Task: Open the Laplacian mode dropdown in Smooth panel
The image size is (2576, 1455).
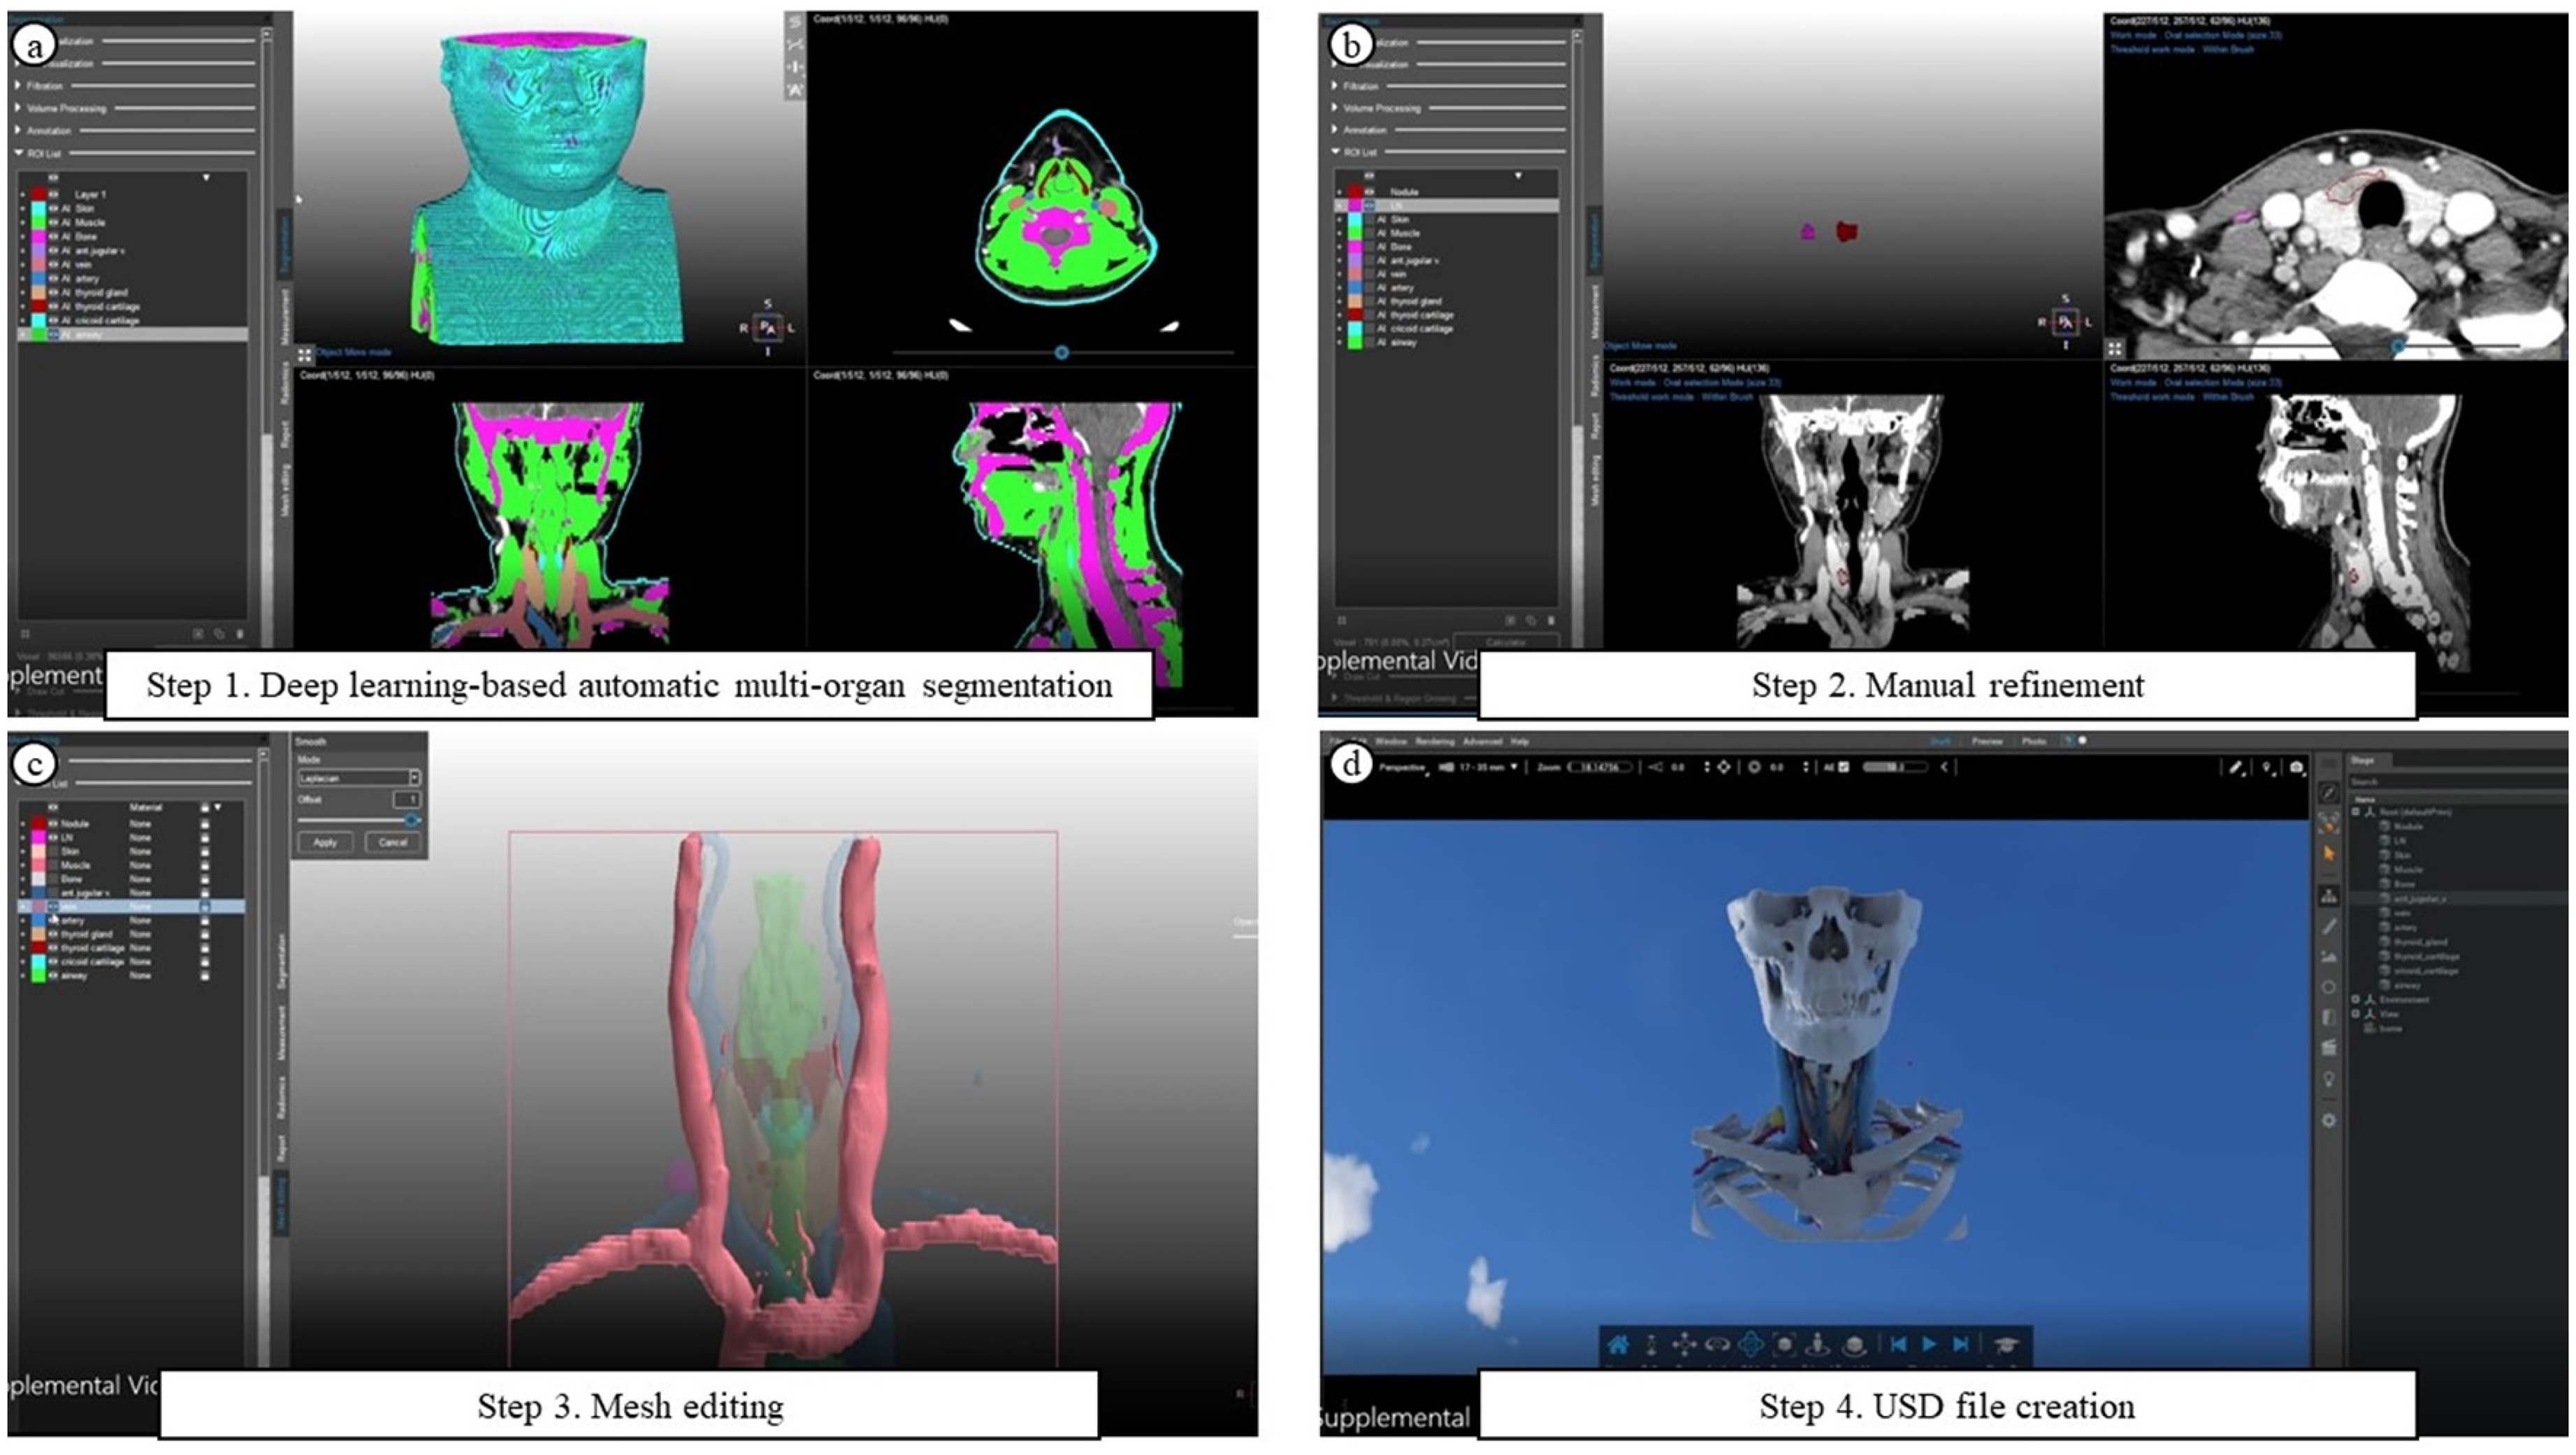Action: click(x=358, y=777)
